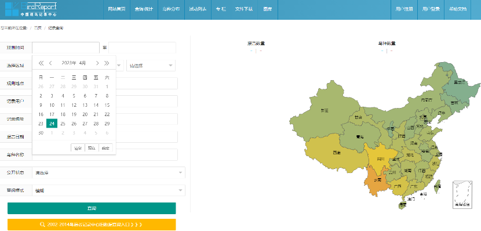Open 帮助文档 help link
The height and width of the screenshot is (231, 481).
(458, 9)
